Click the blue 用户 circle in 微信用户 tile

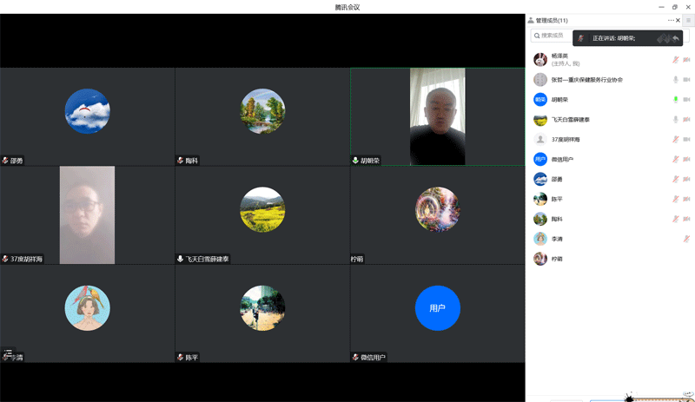click(438, 308)
